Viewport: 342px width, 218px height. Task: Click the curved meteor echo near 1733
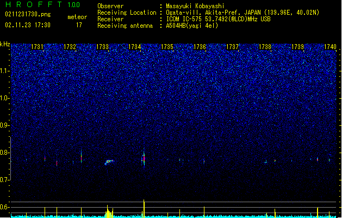109,162
